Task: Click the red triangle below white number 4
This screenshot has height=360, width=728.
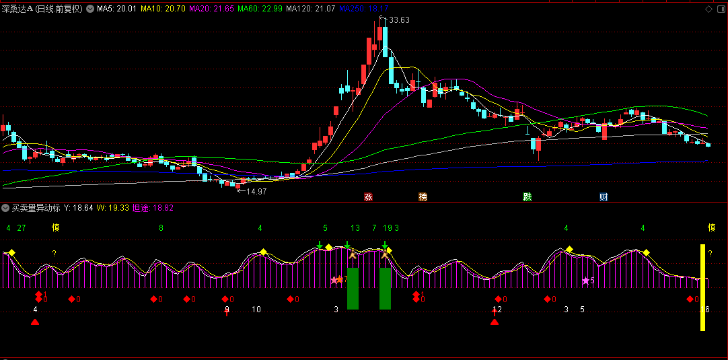Action: [35, 322]
